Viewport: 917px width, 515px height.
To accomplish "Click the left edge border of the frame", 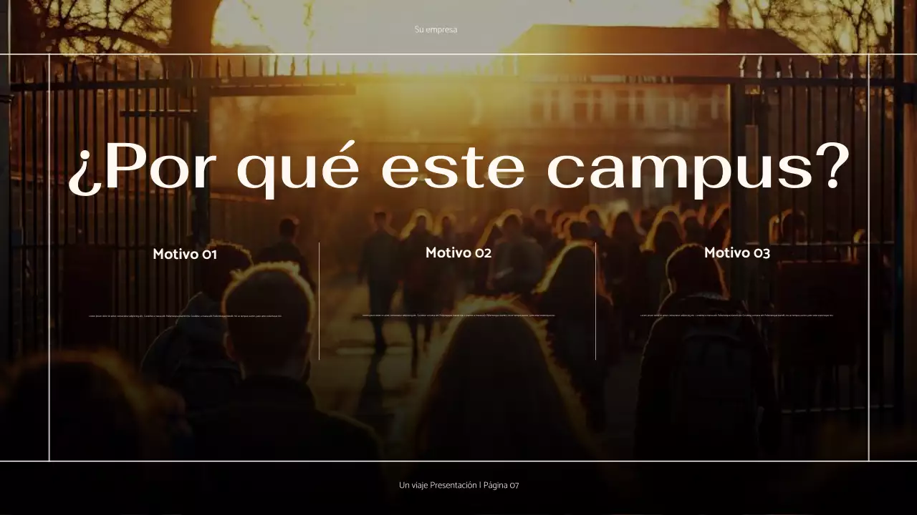I will click(x=48, y=257).
